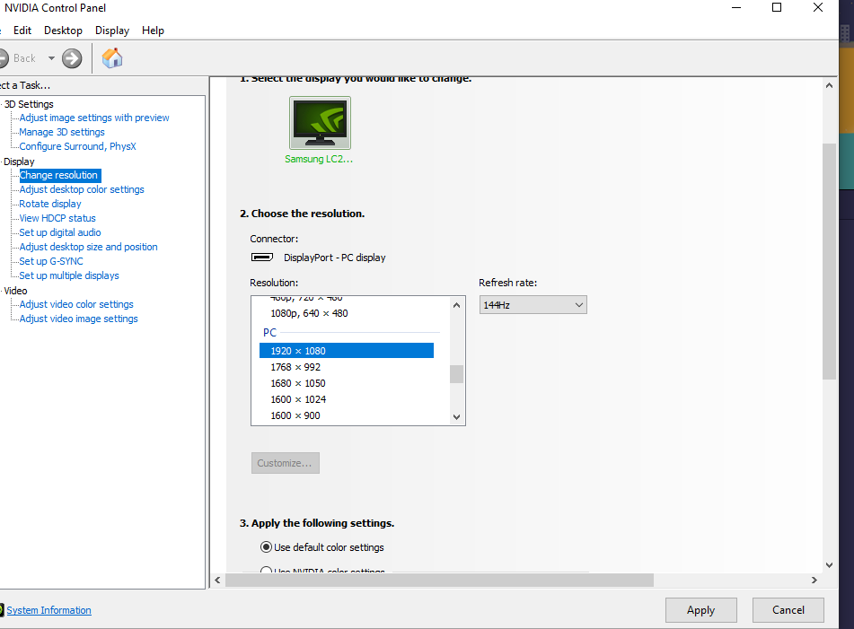
Task: Open Configure Surround, PhysX
Action: [x=77, y=146]
